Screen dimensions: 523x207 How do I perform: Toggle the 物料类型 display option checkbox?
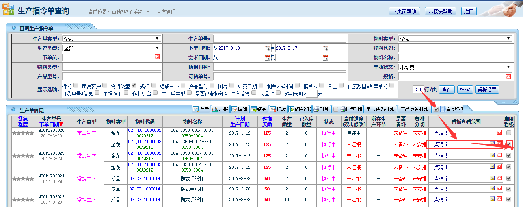click(134, 85)
